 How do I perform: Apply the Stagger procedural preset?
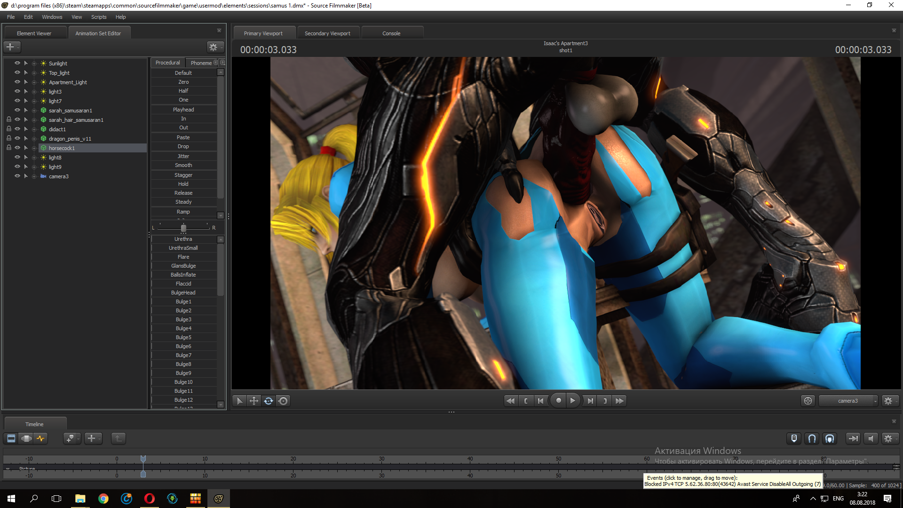[x=183, y=175]
